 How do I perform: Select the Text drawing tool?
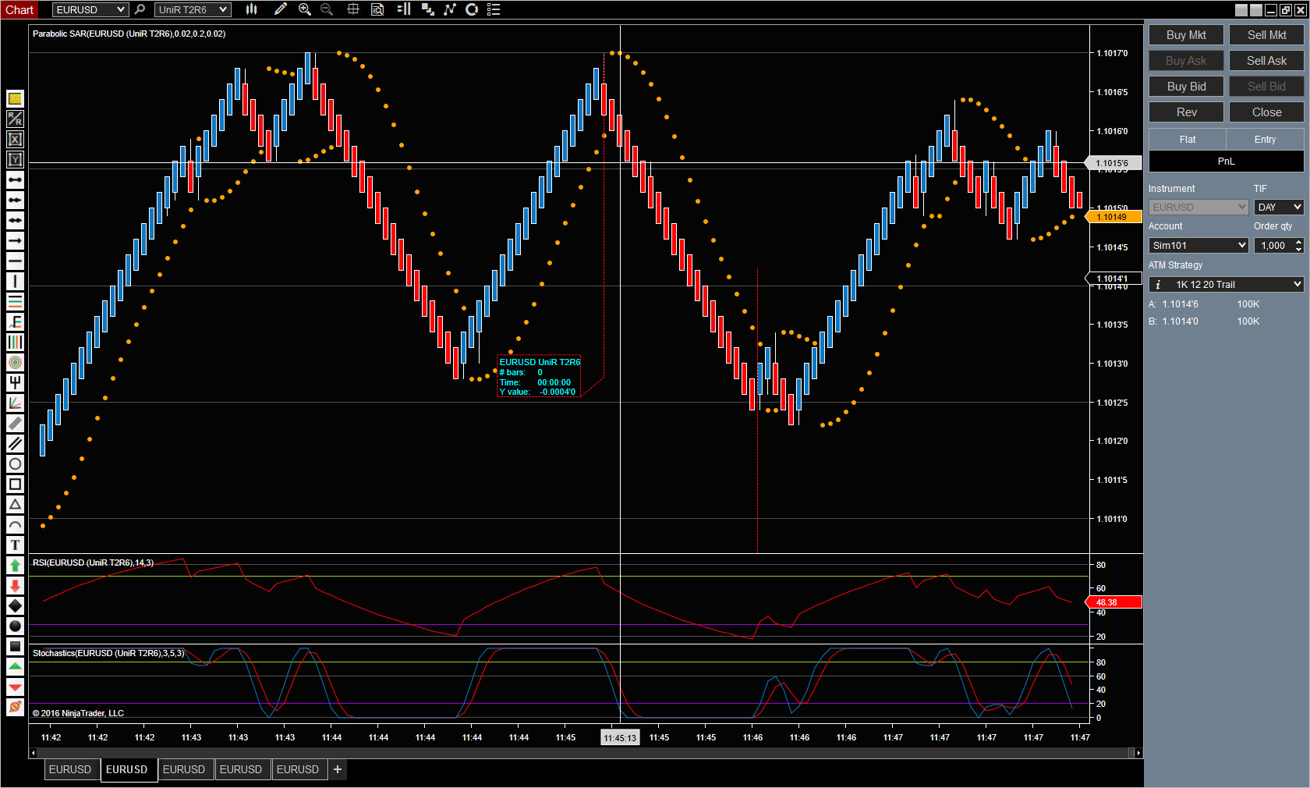coord(15,545)
